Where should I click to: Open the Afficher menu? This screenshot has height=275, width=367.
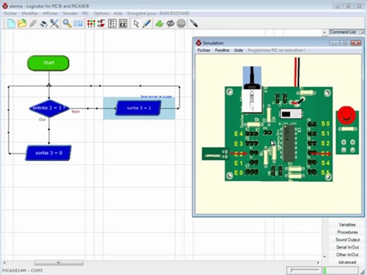pyautogui.click(x=50, y=13)
